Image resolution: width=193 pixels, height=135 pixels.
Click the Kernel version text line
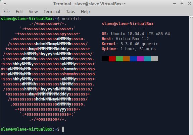click(x=130, y=44)
